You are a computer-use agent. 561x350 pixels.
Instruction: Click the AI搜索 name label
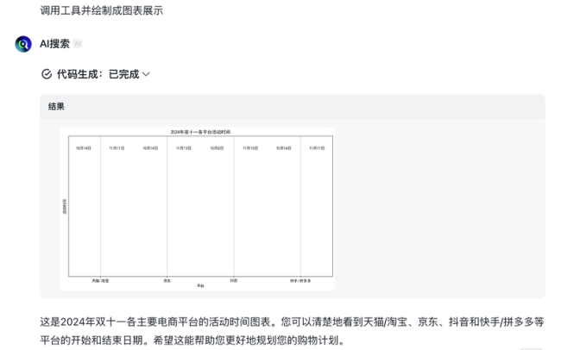pos(54,44)
